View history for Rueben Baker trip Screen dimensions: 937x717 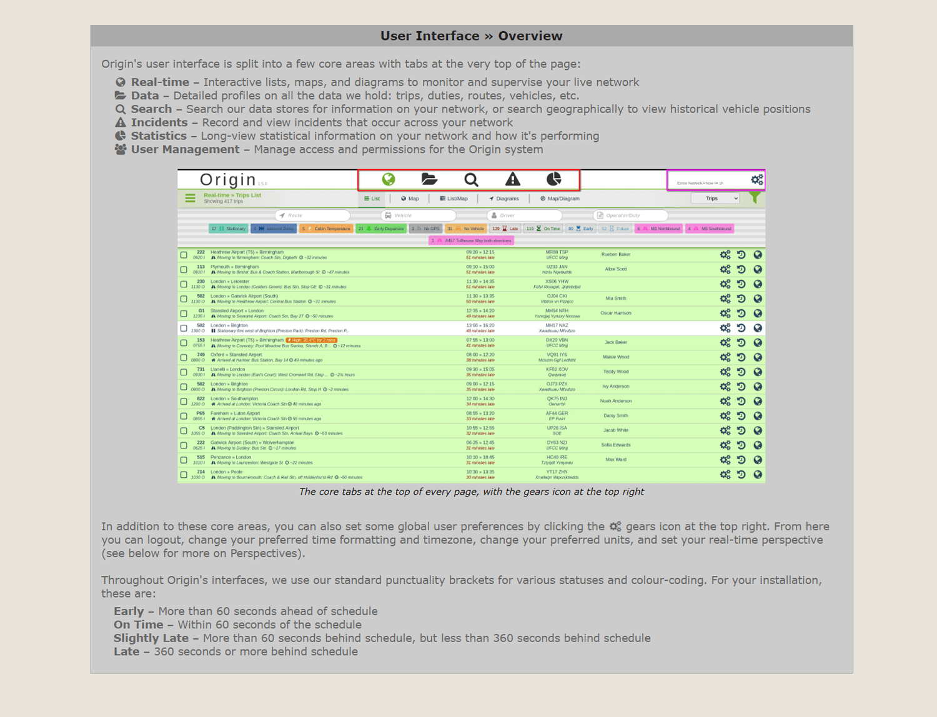click(x=741, y=255)
